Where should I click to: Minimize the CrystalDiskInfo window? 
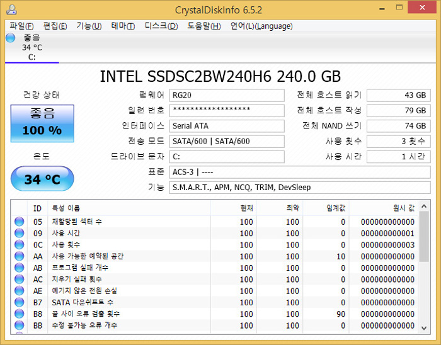click(x=382, y=8)
